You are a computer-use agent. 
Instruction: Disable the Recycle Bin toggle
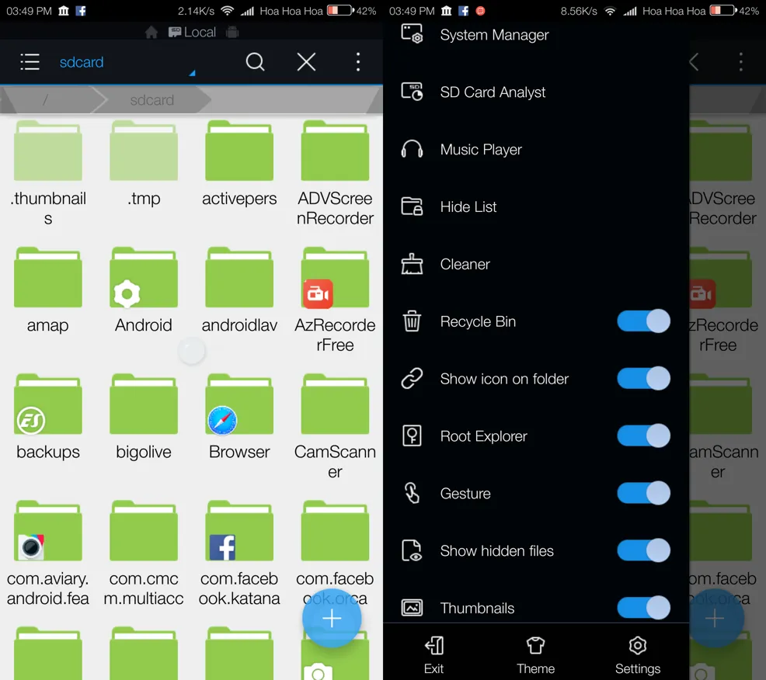pyautogui.click(x=643, y=321)
